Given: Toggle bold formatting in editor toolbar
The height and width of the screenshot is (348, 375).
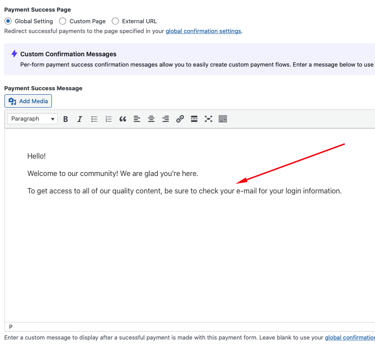Looking at the screenshot, I should tap(66, 119).
